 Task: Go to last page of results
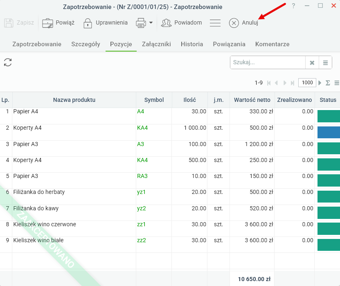pyautogui.click(x=293, y=83)
